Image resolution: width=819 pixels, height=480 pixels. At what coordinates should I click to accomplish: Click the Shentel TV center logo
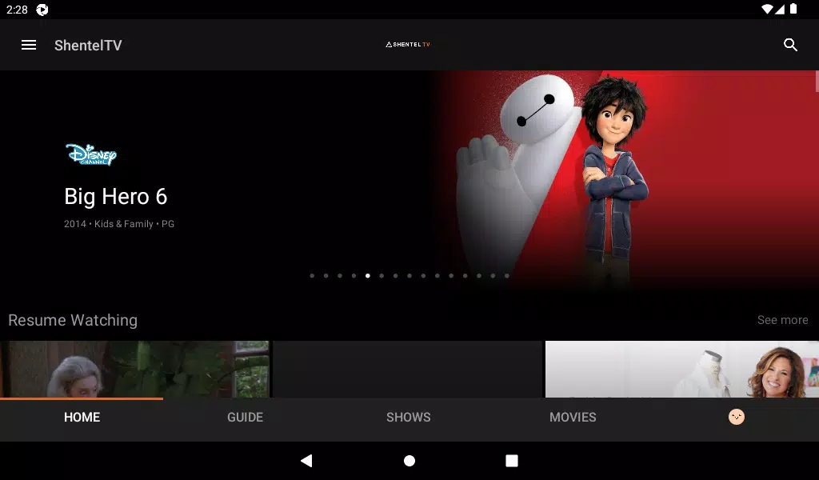point(408,44)
